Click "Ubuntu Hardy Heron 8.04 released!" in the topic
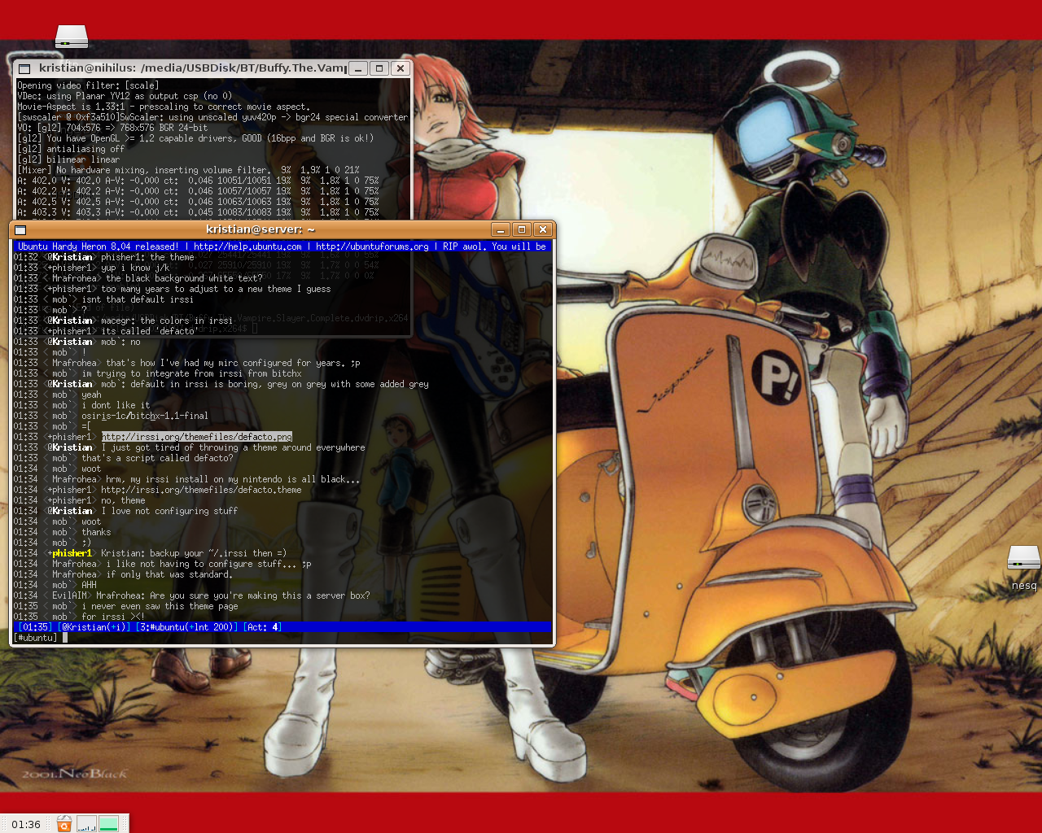The width and height of the screenshot is (1042, 833). tap(98, 246)
